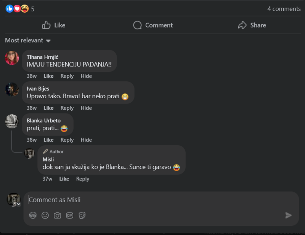
Task: Click the send arrow icon
Action: click(x=288, y=215)
